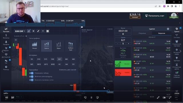Open the Торговля section in left sidebar
This screenshot has height=103, width=183.
click(6, 30)
